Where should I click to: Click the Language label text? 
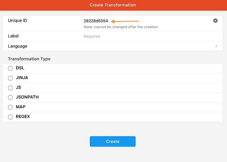17,46
